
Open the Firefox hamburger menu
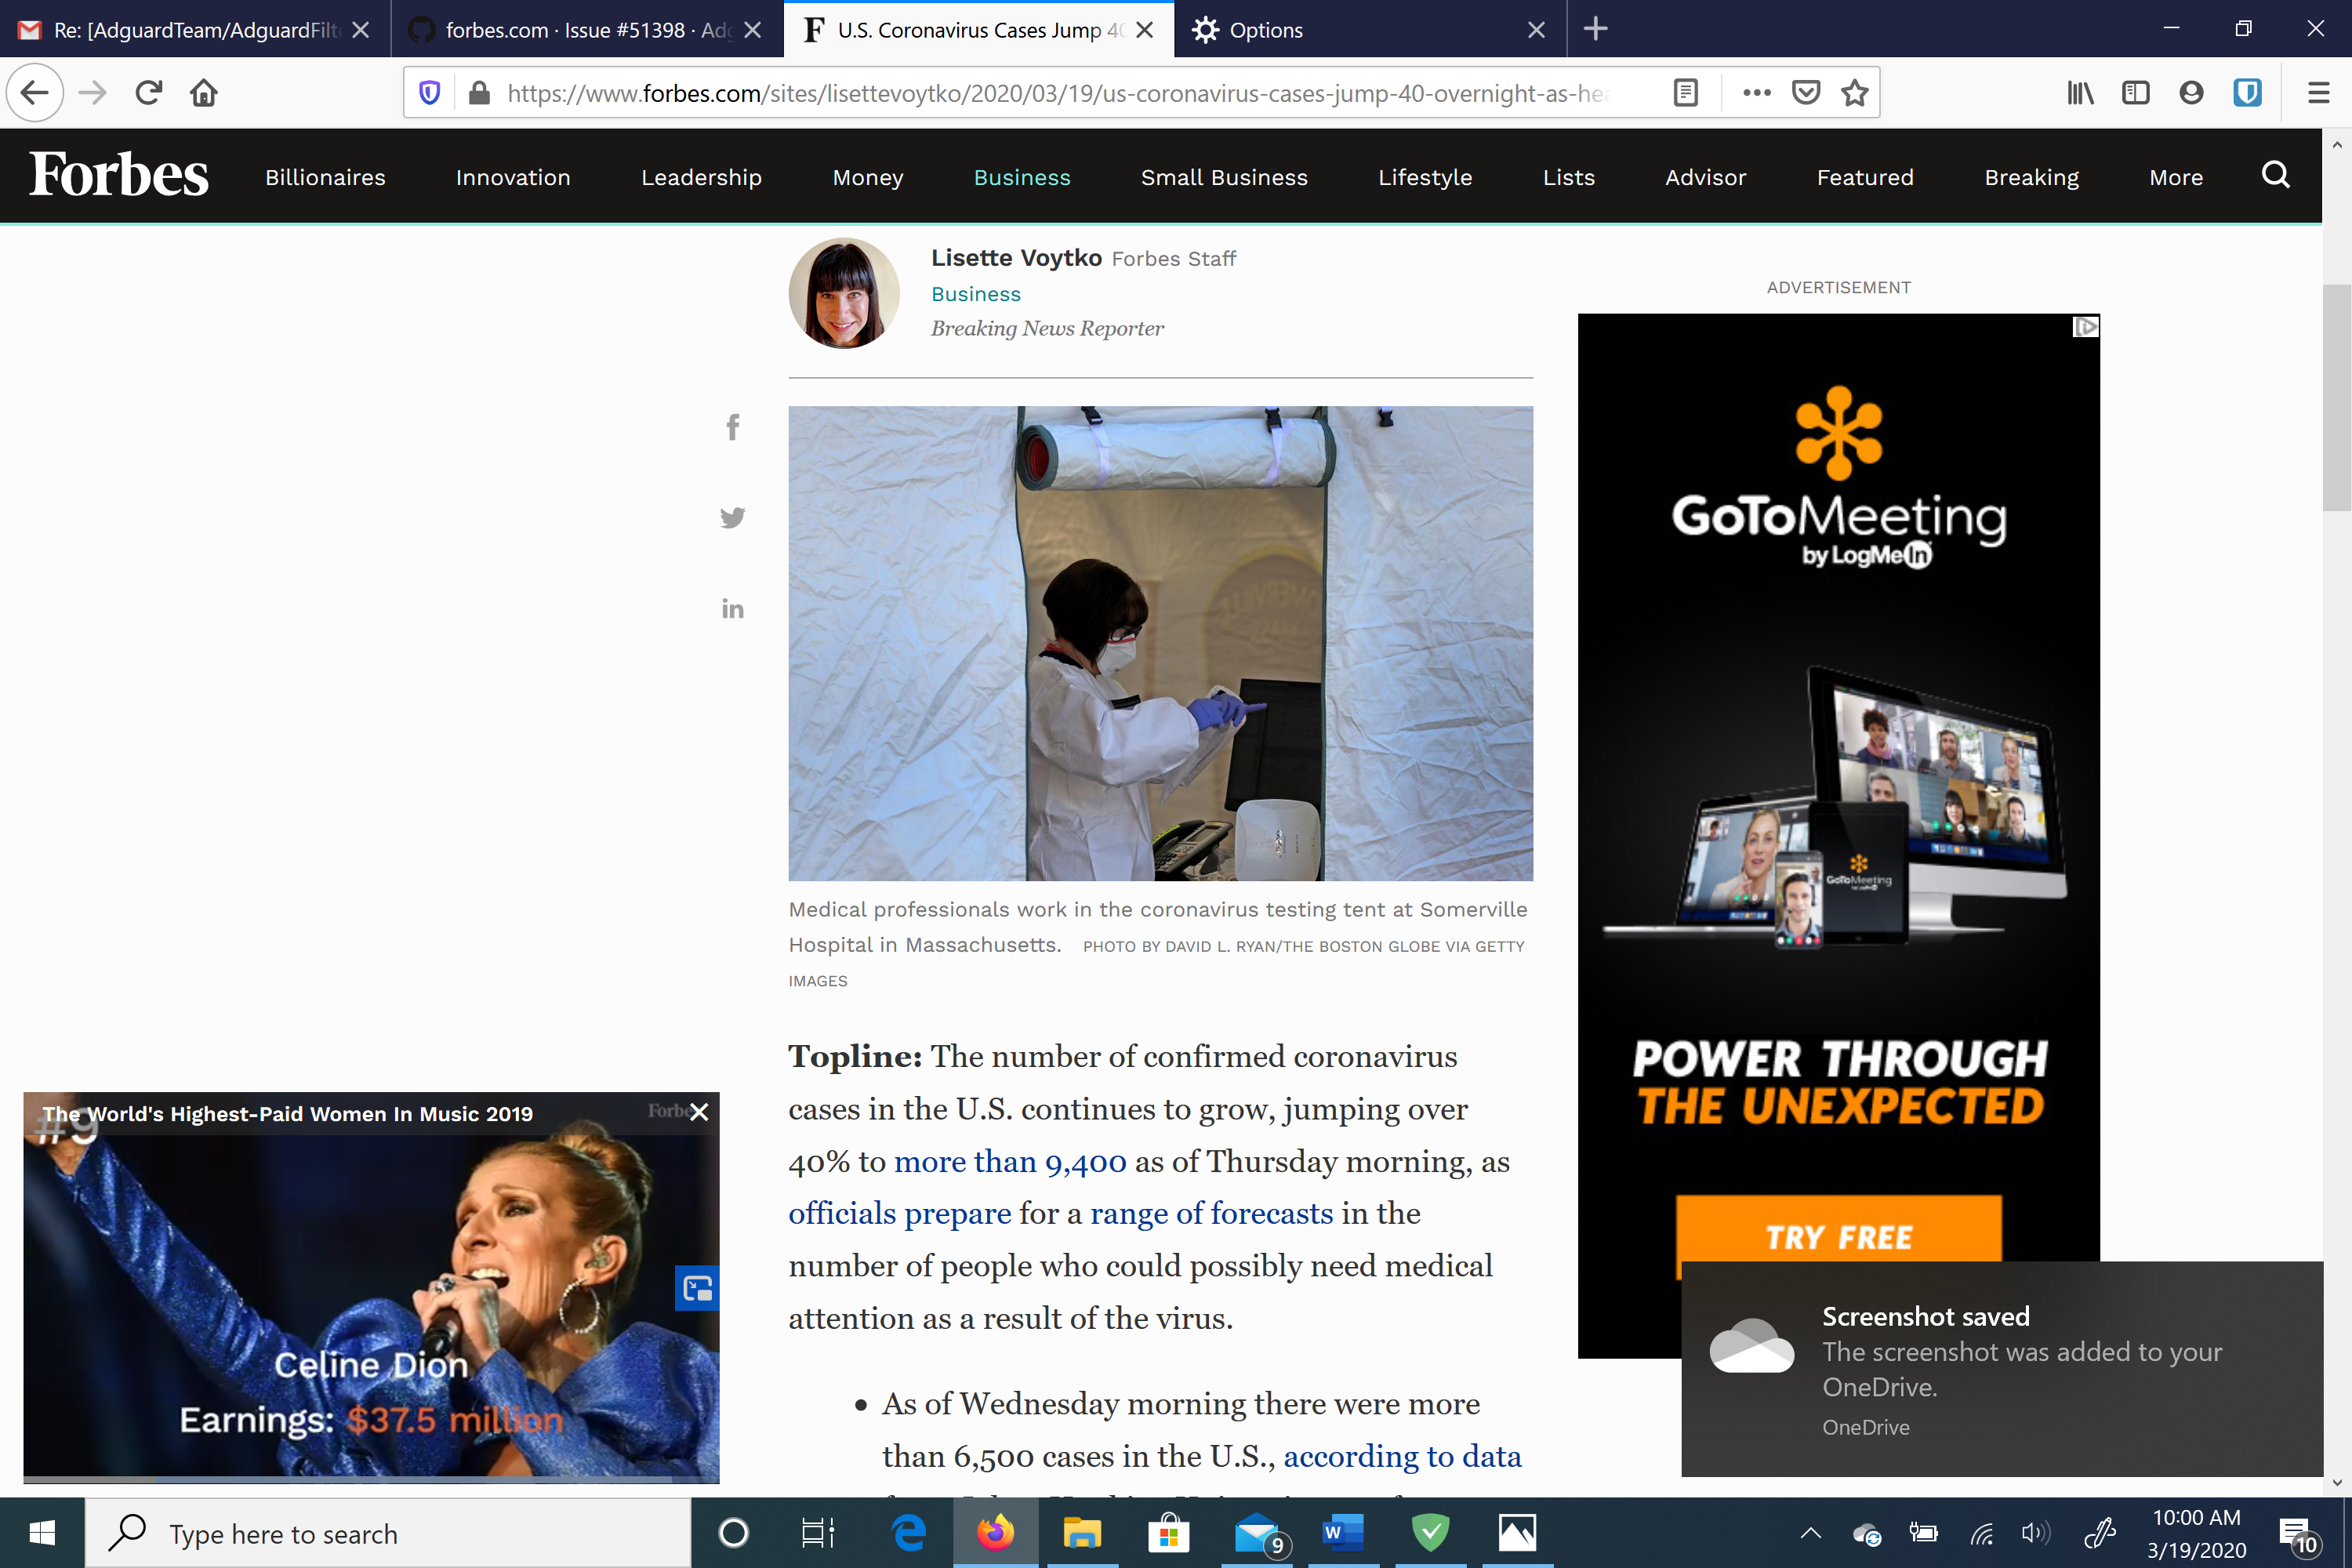click(2319, 93)
